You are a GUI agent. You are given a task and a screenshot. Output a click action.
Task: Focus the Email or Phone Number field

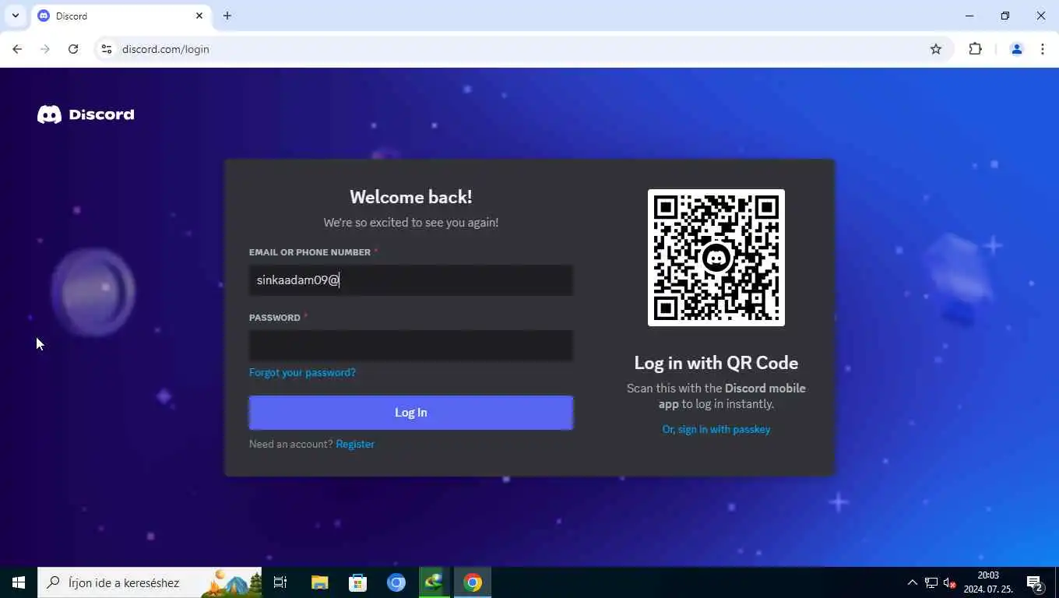click(x=411, y=280)
